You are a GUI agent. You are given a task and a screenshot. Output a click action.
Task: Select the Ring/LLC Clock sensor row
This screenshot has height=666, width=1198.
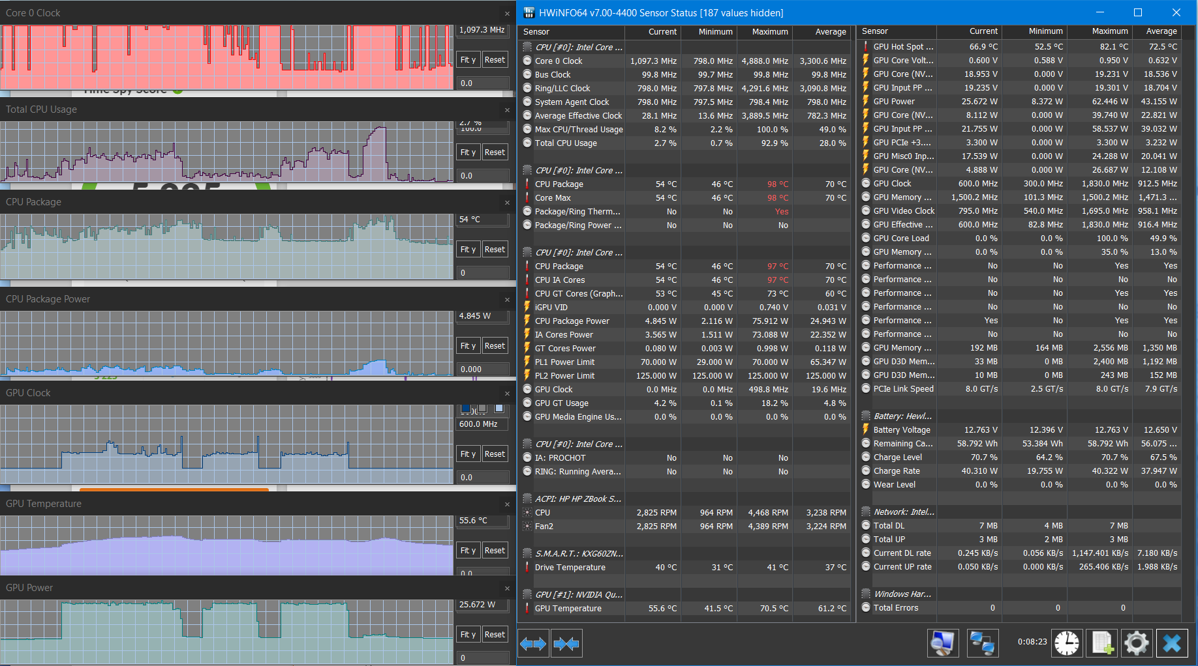(685, 88)
